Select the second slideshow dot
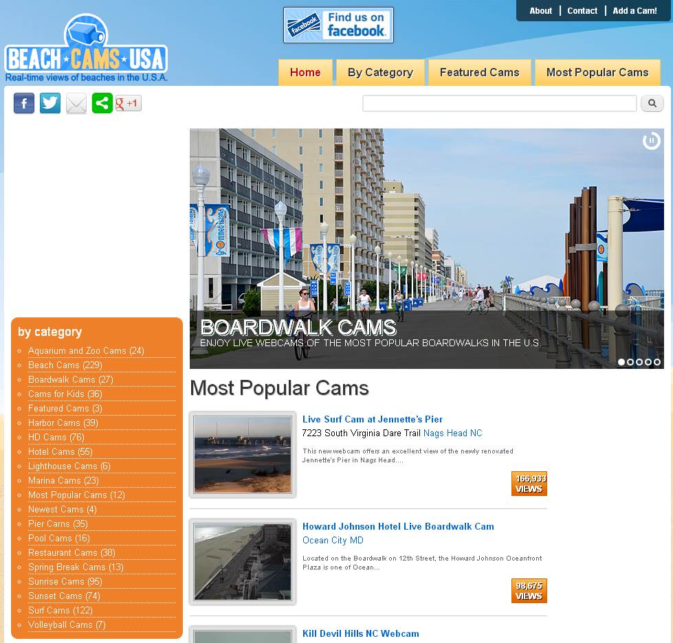This screenshot has height=643, width=673. tap(630, 362)
